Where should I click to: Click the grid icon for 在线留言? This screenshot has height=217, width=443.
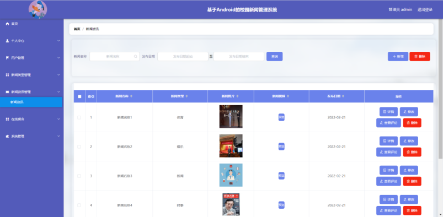[7, 119]
